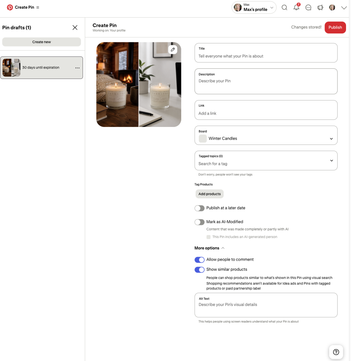Open the Board dropdown showing Winter Candles

pos(266,135)
